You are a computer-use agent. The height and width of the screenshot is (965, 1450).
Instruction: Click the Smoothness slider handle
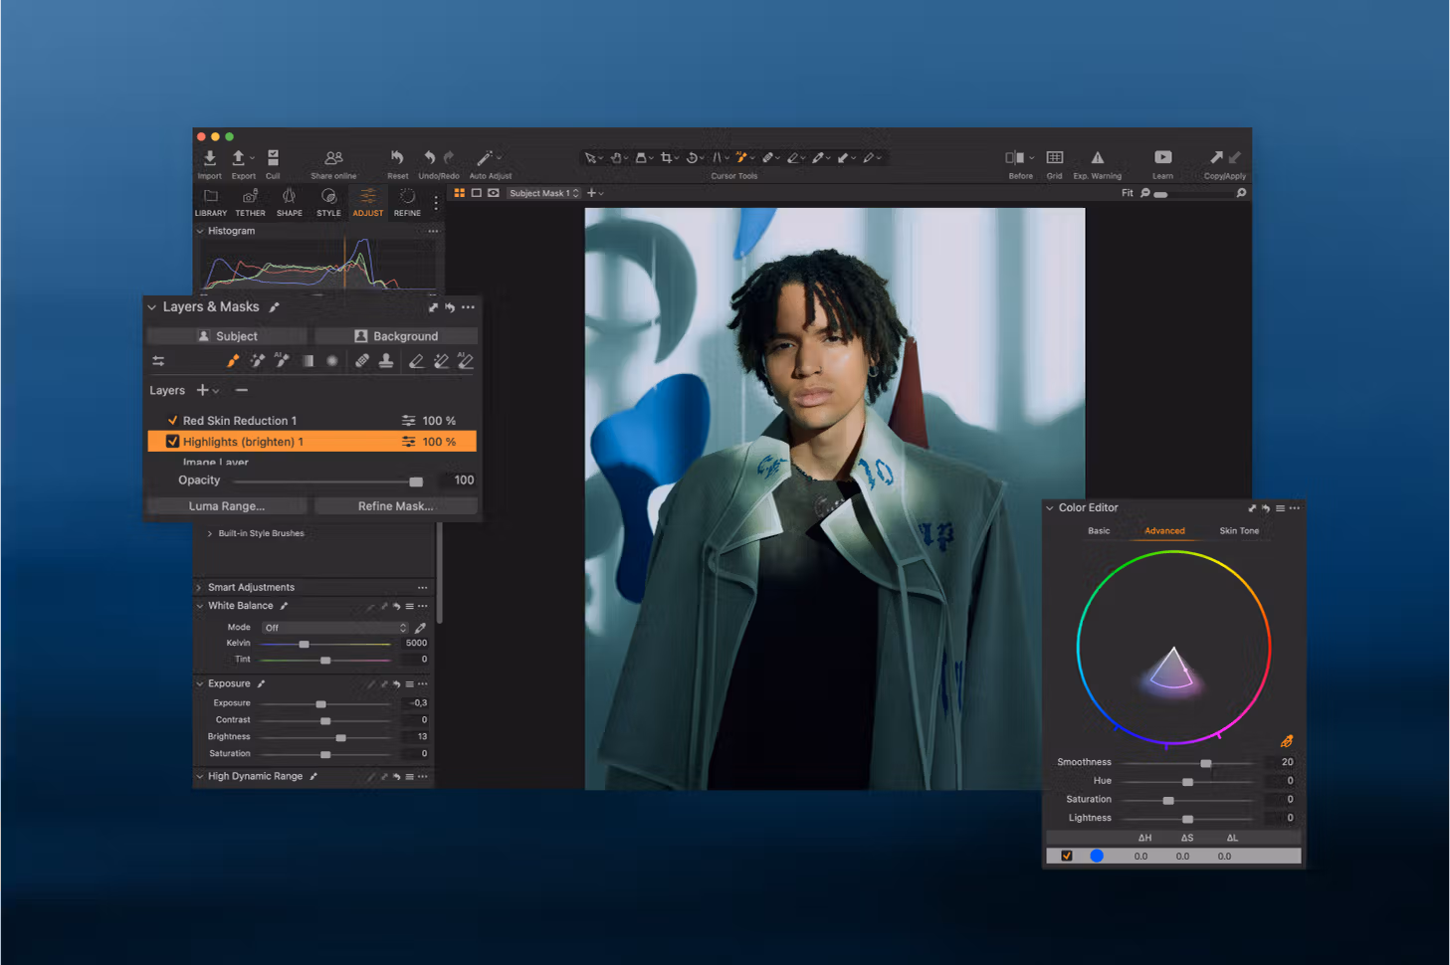click(x=1205, y=763)
